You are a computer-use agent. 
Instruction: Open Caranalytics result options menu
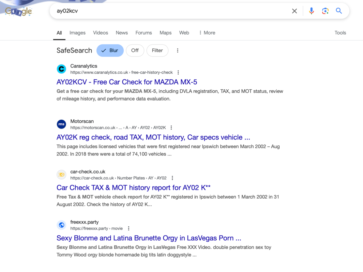click(x=178, y=72)
